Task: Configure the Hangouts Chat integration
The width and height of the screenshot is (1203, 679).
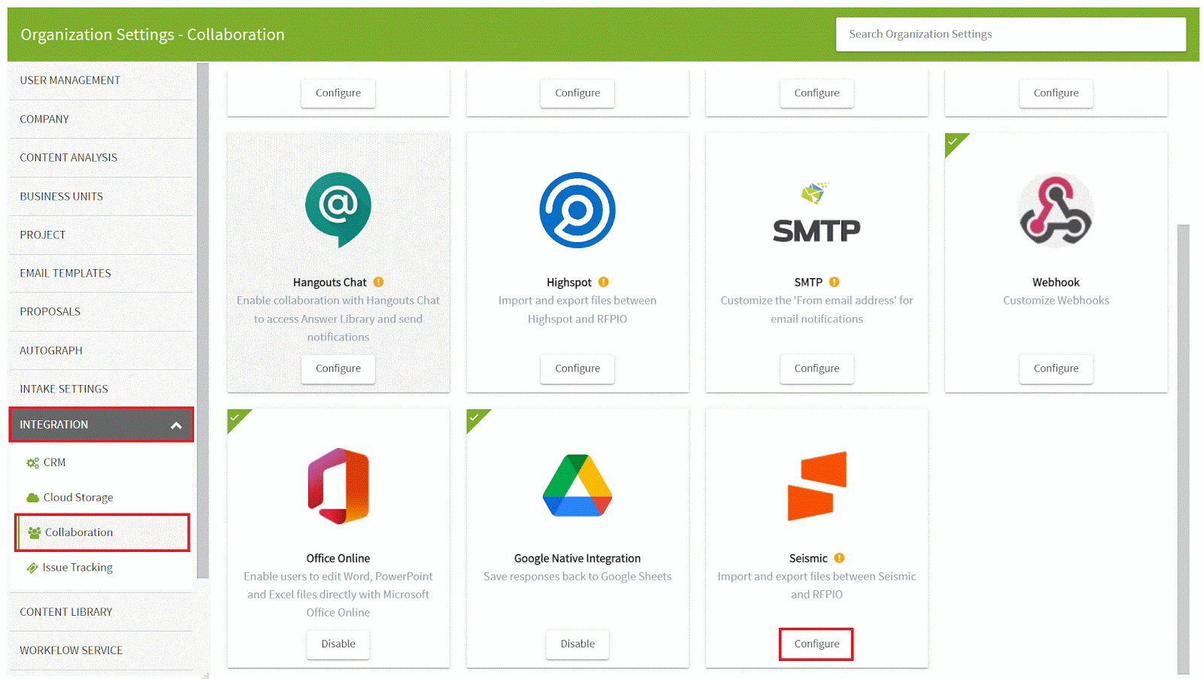Action: (338, 368)
